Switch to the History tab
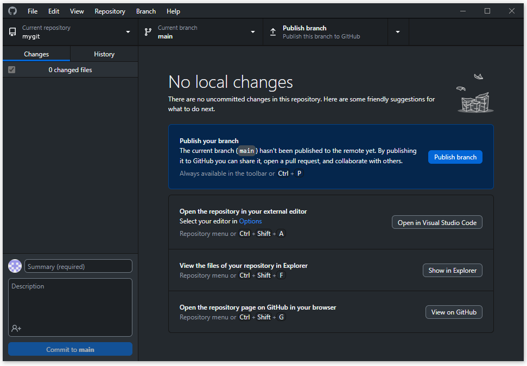The height and width of the screenshot is (366, 527). coord(104,54)
